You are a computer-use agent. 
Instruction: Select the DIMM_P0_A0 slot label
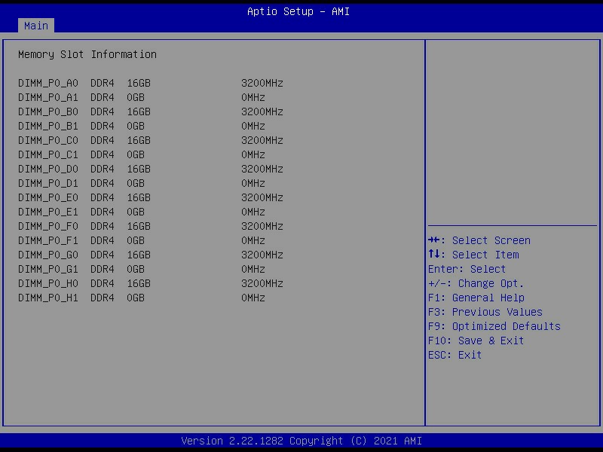pos(48,83)
